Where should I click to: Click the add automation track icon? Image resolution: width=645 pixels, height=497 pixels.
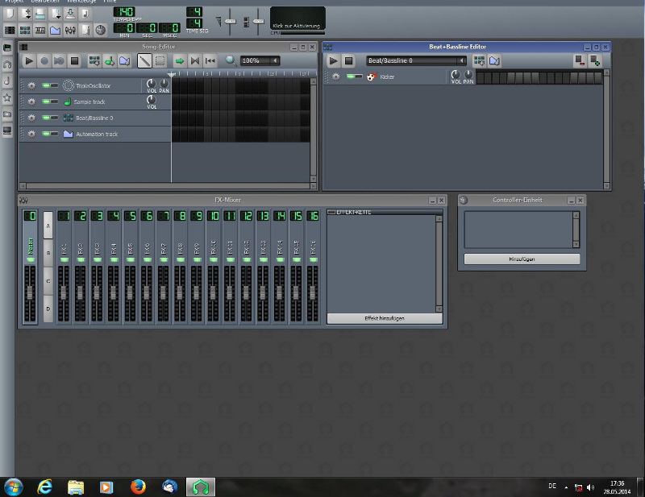point(124,60)
